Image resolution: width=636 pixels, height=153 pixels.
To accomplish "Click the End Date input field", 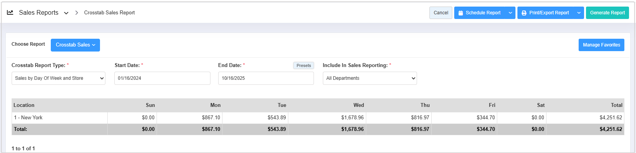I will coord(266,78).
